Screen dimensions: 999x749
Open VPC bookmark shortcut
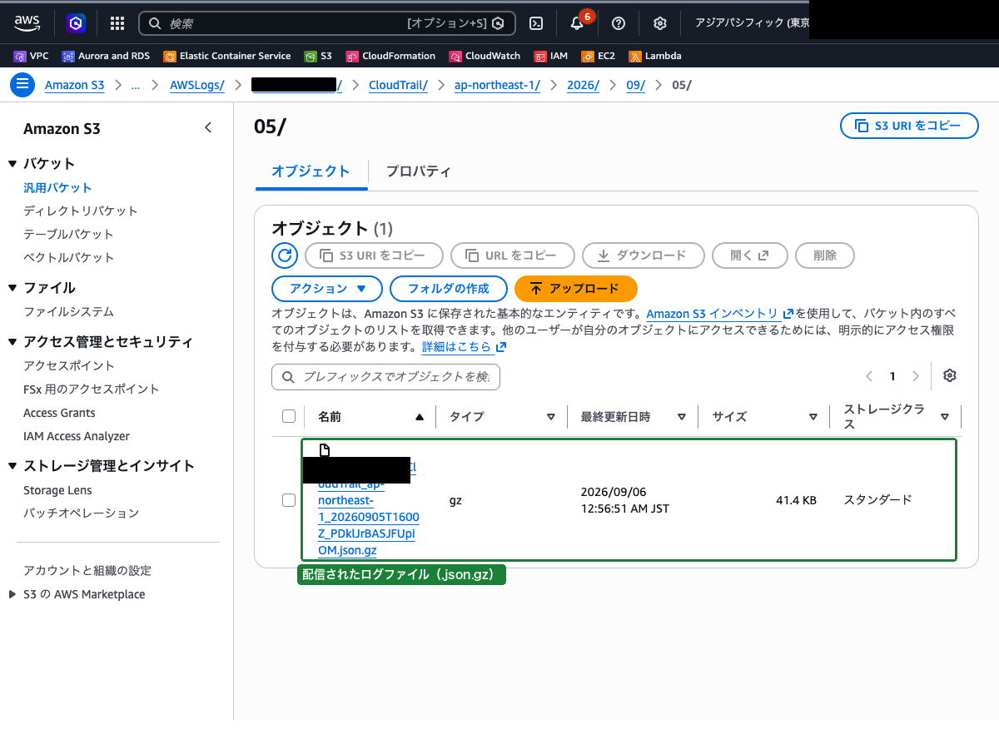click(x=32, y=57)
